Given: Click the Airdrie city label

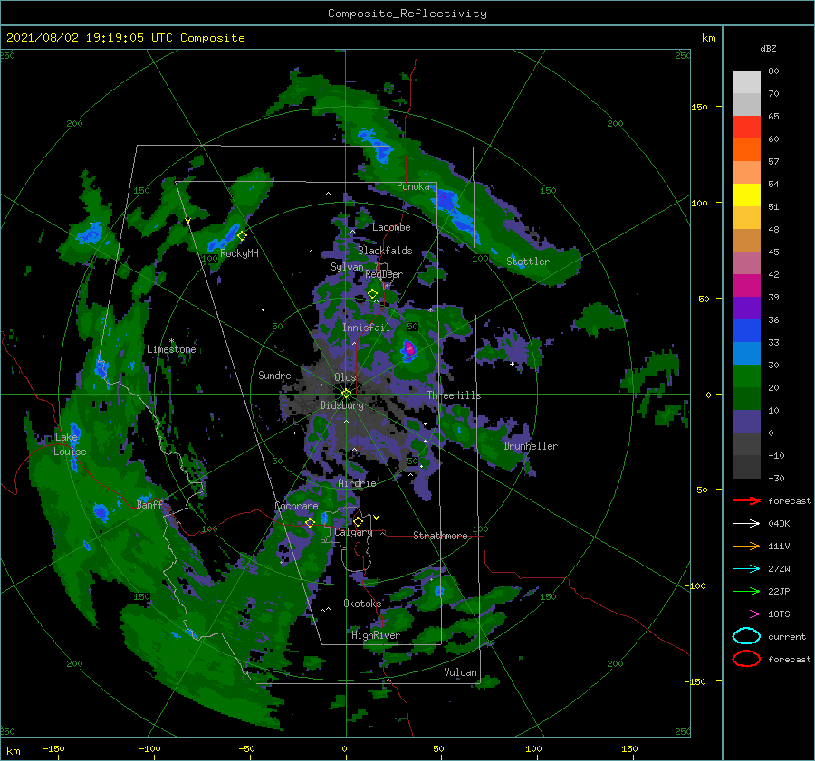Looking at the screenshot, I should pos(357,483).
